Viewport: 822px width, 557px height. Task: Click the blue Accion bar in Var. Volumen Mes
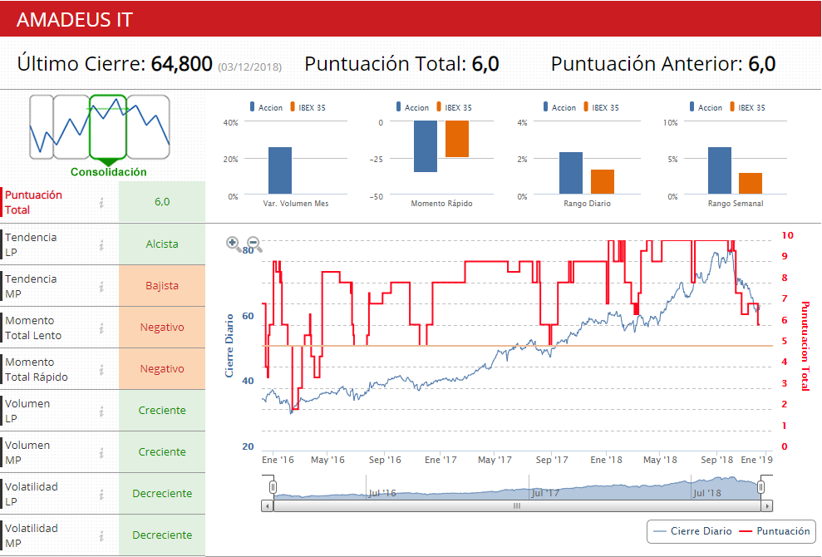pos(280,170)
